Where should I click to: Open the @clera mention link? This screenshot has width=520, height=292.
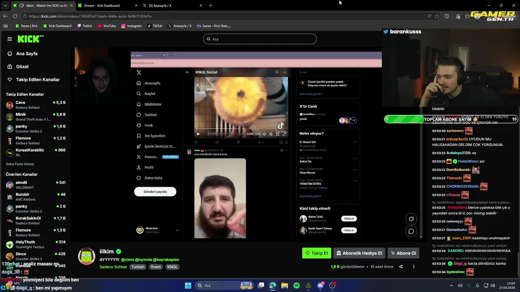127,260
